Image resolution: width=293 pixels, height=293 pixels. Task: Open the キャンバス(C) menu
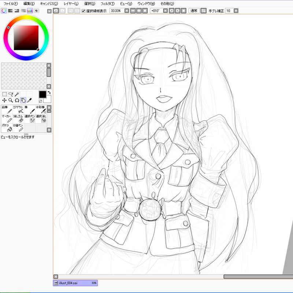pyautogui.click(x=49, y=4)
